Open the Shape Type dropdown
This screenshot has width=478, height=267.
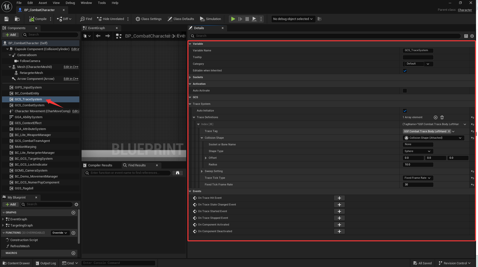tap(418, 151)
